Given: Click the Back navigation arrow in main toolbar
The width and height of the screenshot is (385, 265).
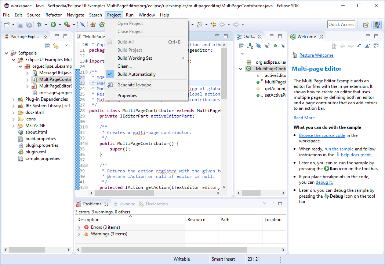Looking at the screenshot, I should [222, 25].
